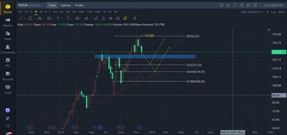Open the IPO section in sidebar

(8, 63)
